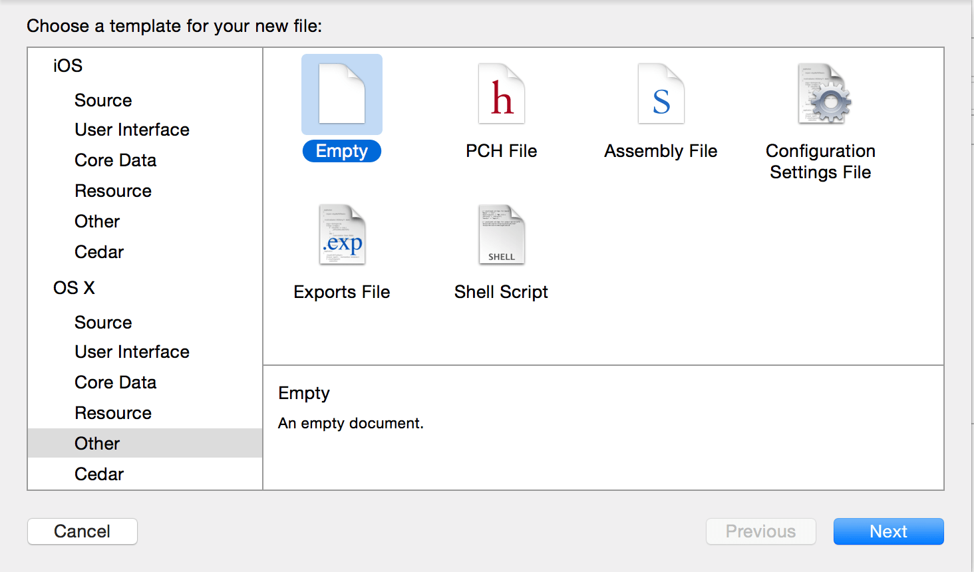Image resolution: width=974 pixels, height=572 pixels.
Task: Cancel the new file dialog
Action: (82, 531)
